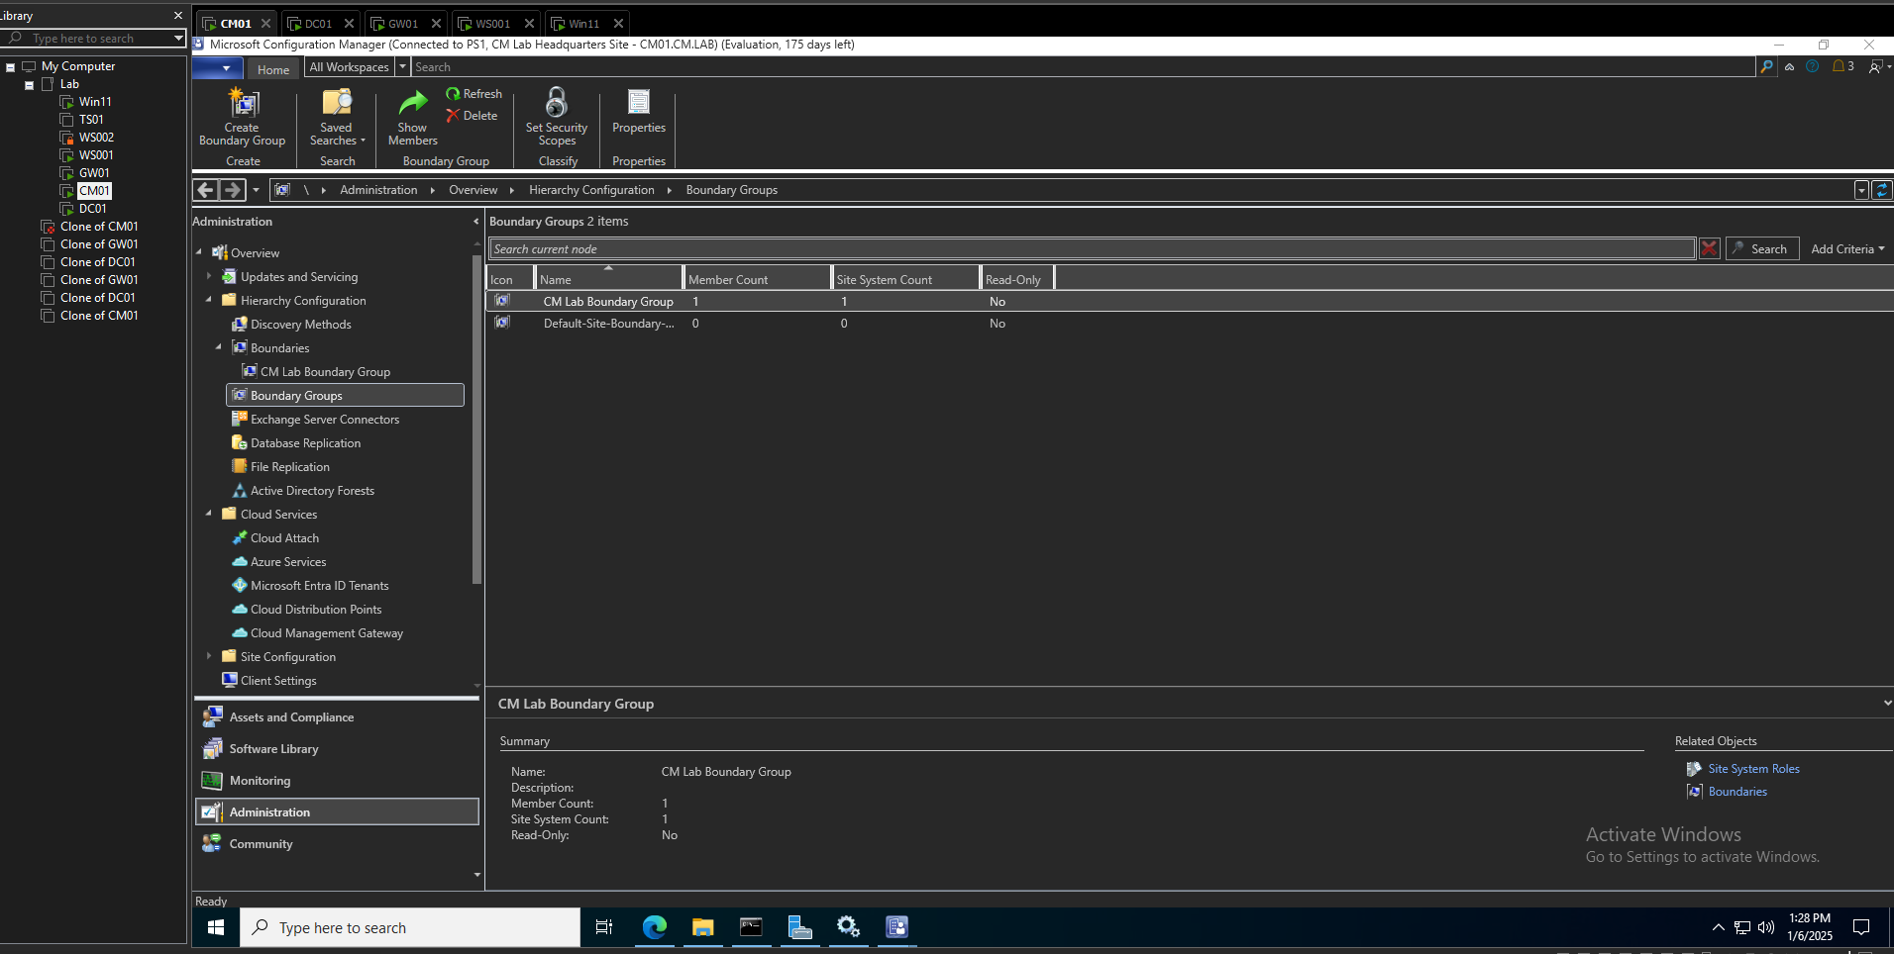Open File Explorer from the taskbar
Screen dimensions: 1894x954
(702, 927)
